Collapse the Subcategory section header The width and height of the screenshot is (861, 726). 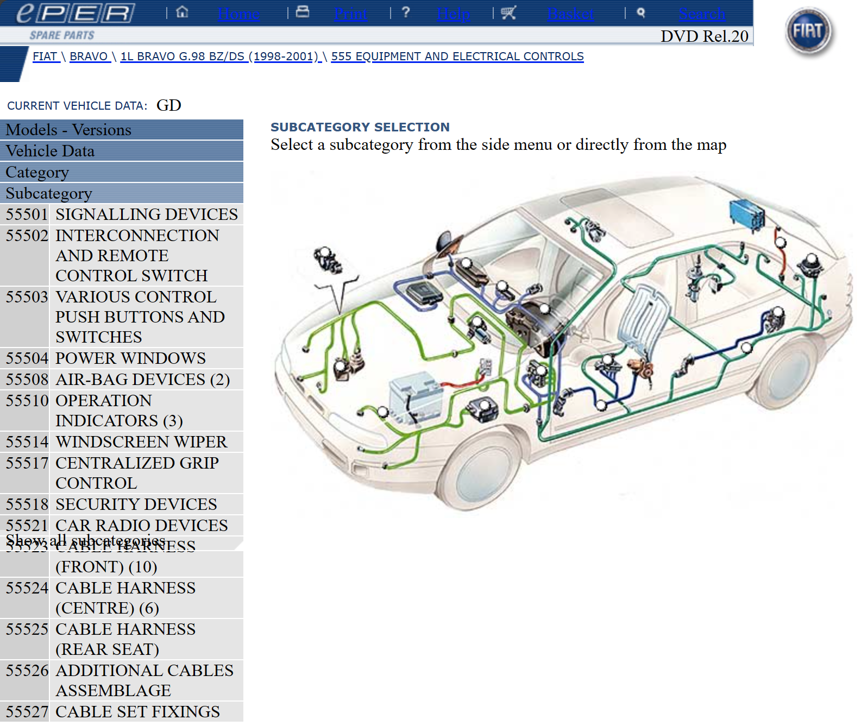pyautogui.click(x=122, y=193)
